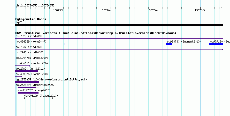Click the DGV Structural Variants track title

(96, 33)
